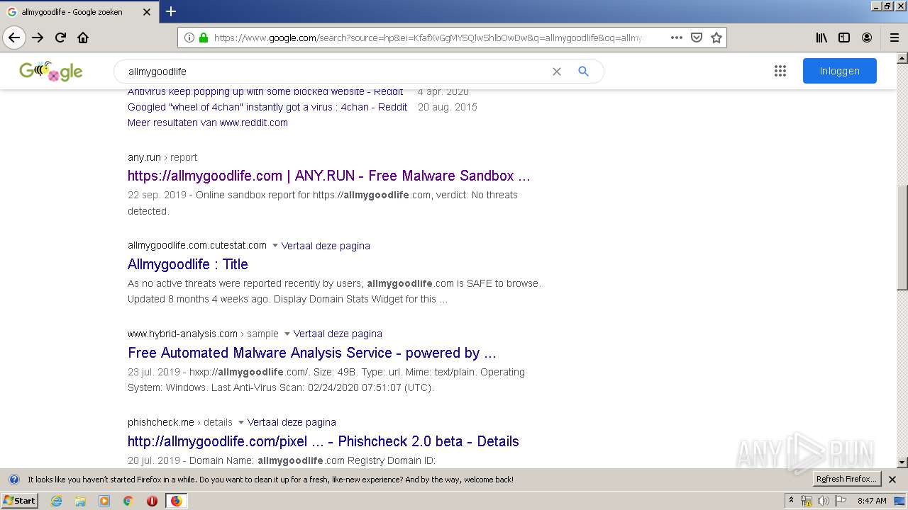Image resolution: width=908 pixels, height=510 pixels.
Task: Open the Action Center flag icon
Action: (x=839, y=501)
